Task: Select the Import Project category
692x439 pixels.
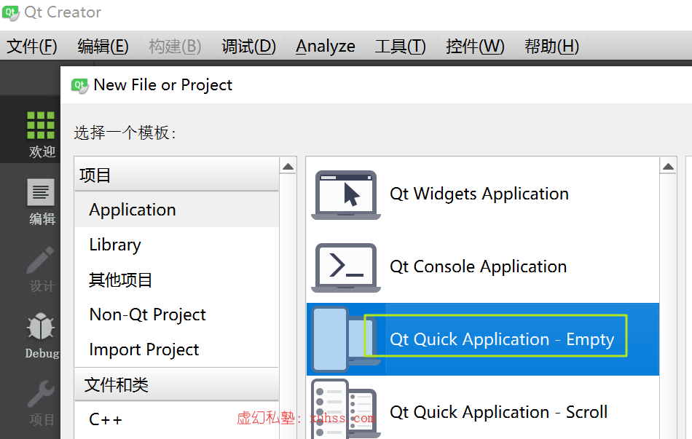Action: pyautogui.click(x=177, y=349)
